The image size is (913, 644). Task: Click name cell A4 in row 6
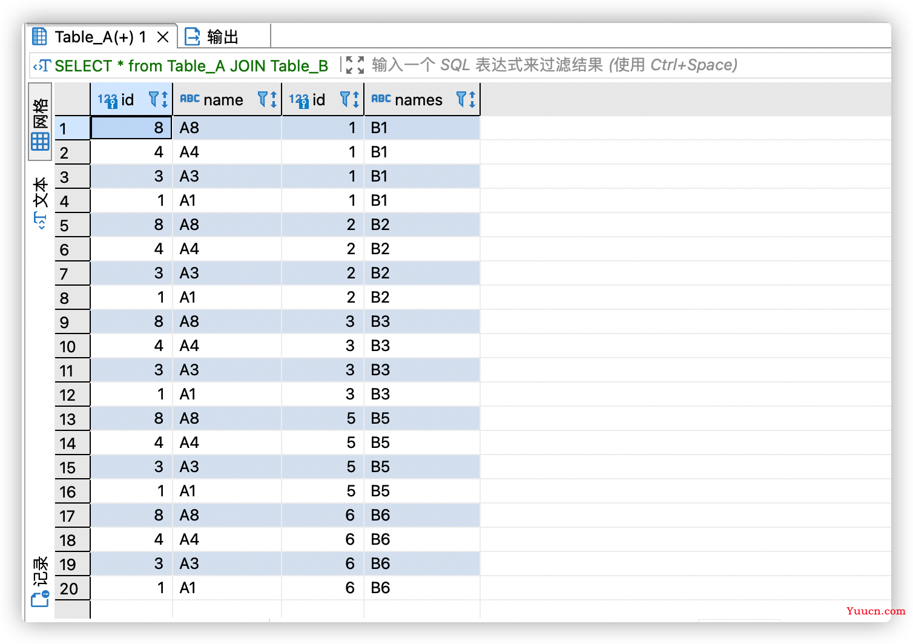227,249
